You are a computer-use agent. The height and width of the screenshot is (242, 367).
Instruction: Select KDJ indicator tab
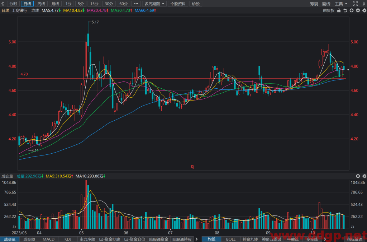(68, 239)
